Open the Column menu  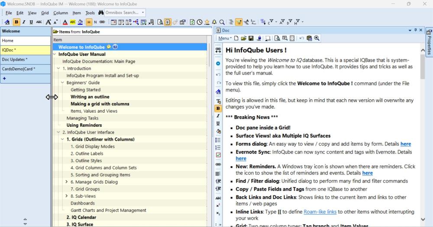[61, 13]
